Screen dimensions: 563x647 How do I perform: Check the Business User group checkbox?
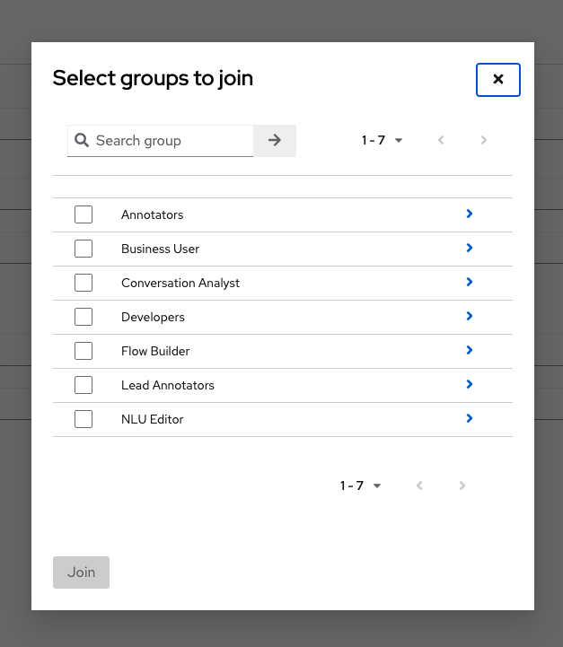84,249
